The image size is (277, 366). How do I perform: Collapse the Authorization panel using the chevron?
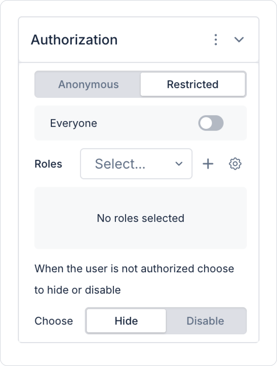click(x=239, y=40)
